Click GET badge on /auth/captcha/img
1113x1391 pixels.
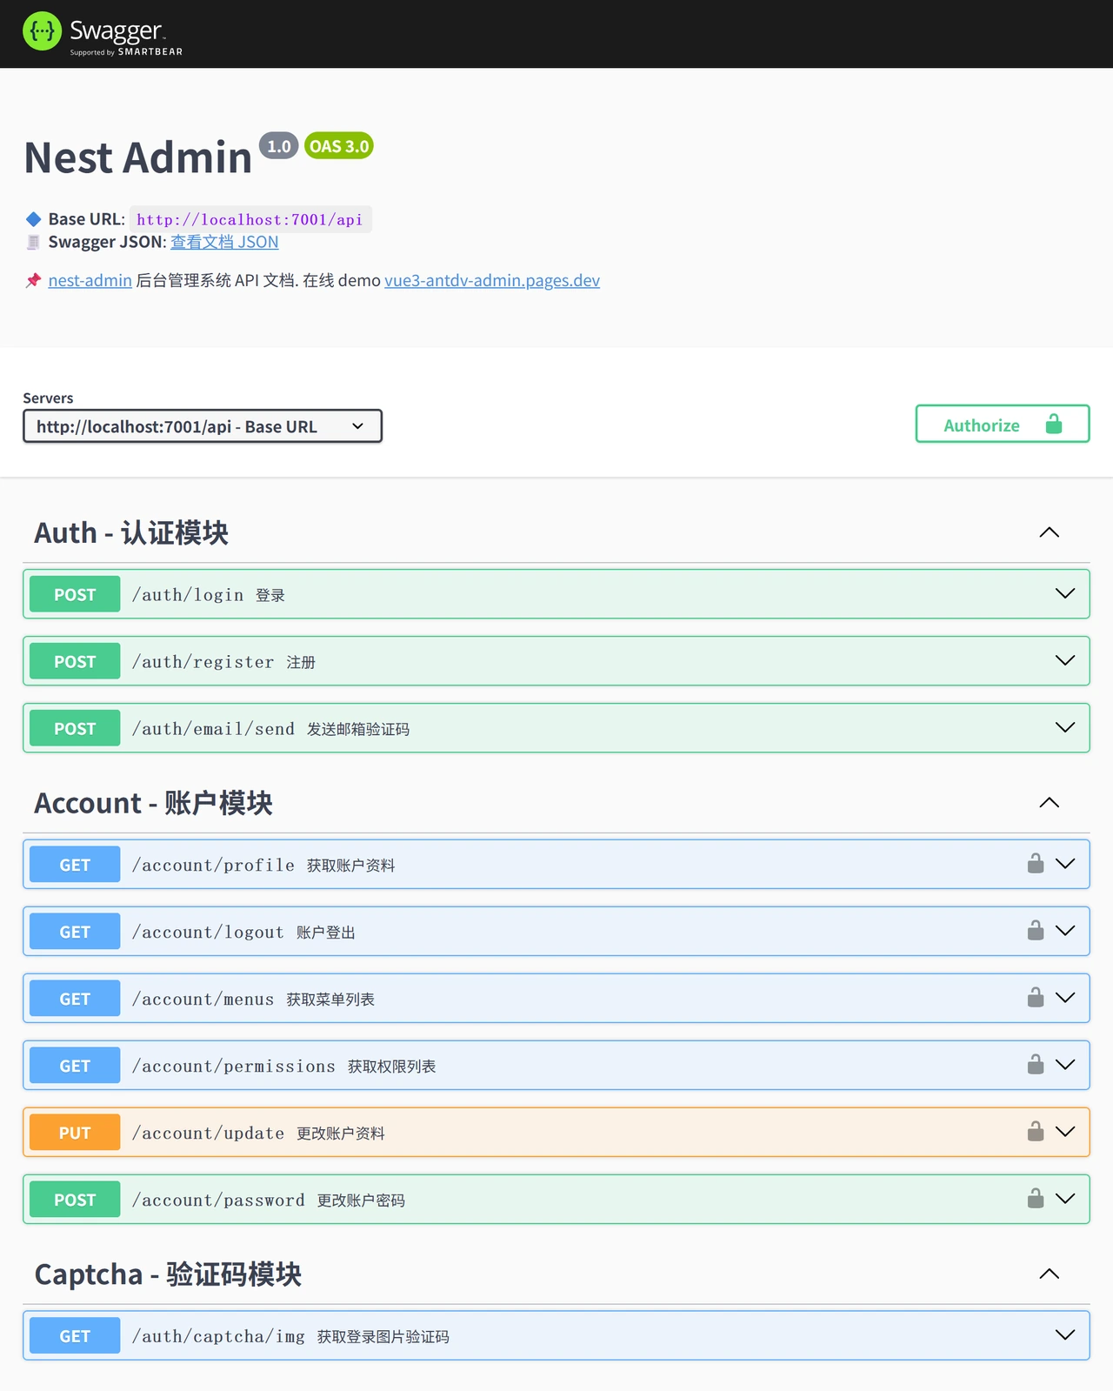coord(75,1336)
